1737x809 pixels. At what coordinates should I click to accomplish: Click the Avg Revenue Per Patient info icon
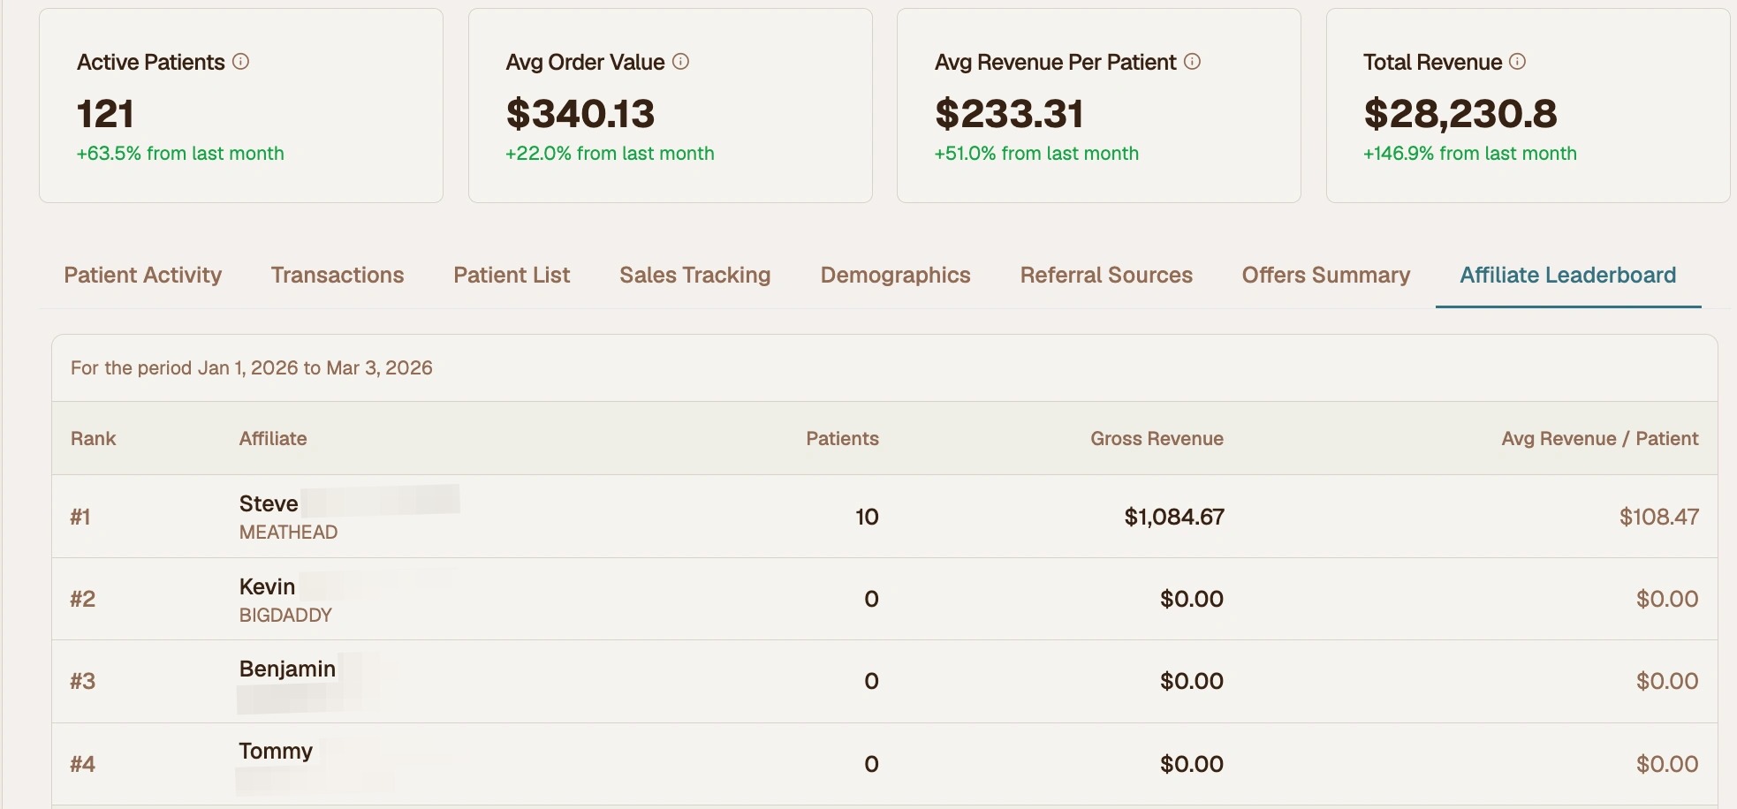point(1192,62)
